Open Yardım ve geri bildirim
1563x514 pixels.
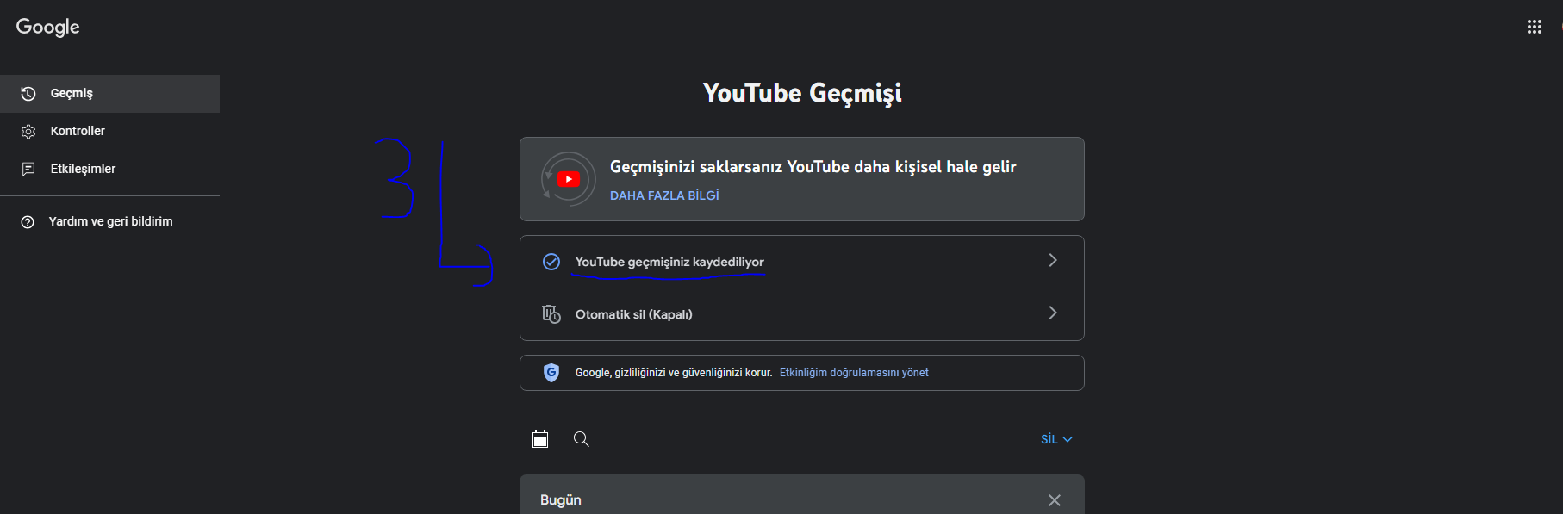(x=109, y=222)
